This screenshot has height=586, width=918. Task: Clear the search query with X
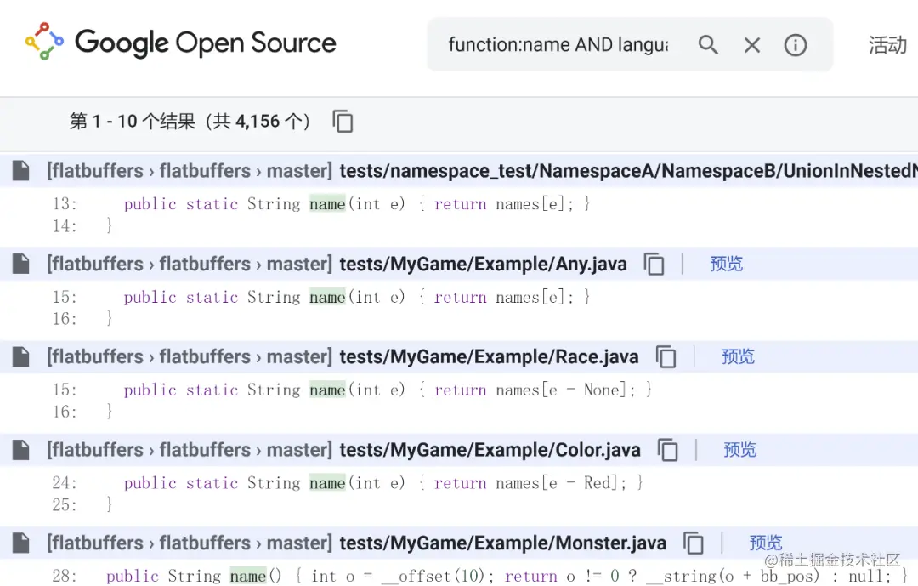click(x=752, y=45)
